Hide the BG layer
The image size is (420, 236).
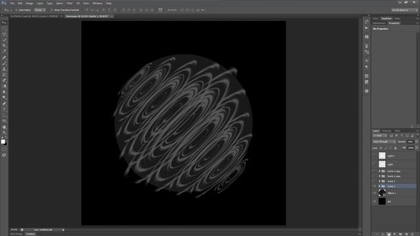pyautogui.click(x=375, y=201)
